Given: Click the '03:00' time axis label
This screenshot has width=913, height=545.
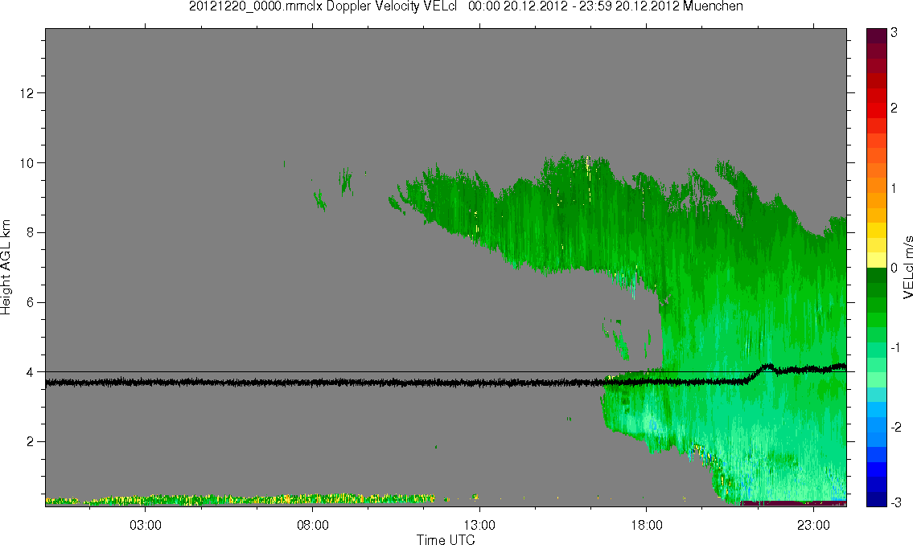Looking at the screenshot, I should [x=145, y=525].
